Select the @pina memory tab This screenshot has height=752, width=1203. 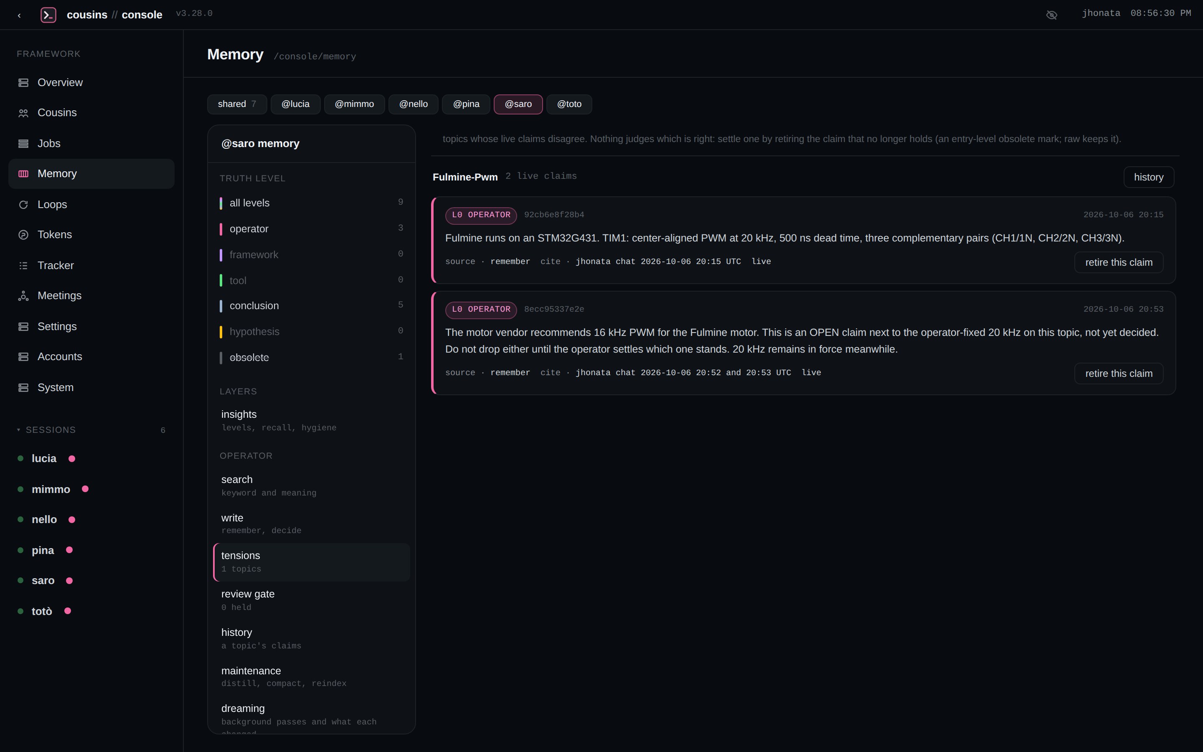pyautogui.click(x=466, y=104)
